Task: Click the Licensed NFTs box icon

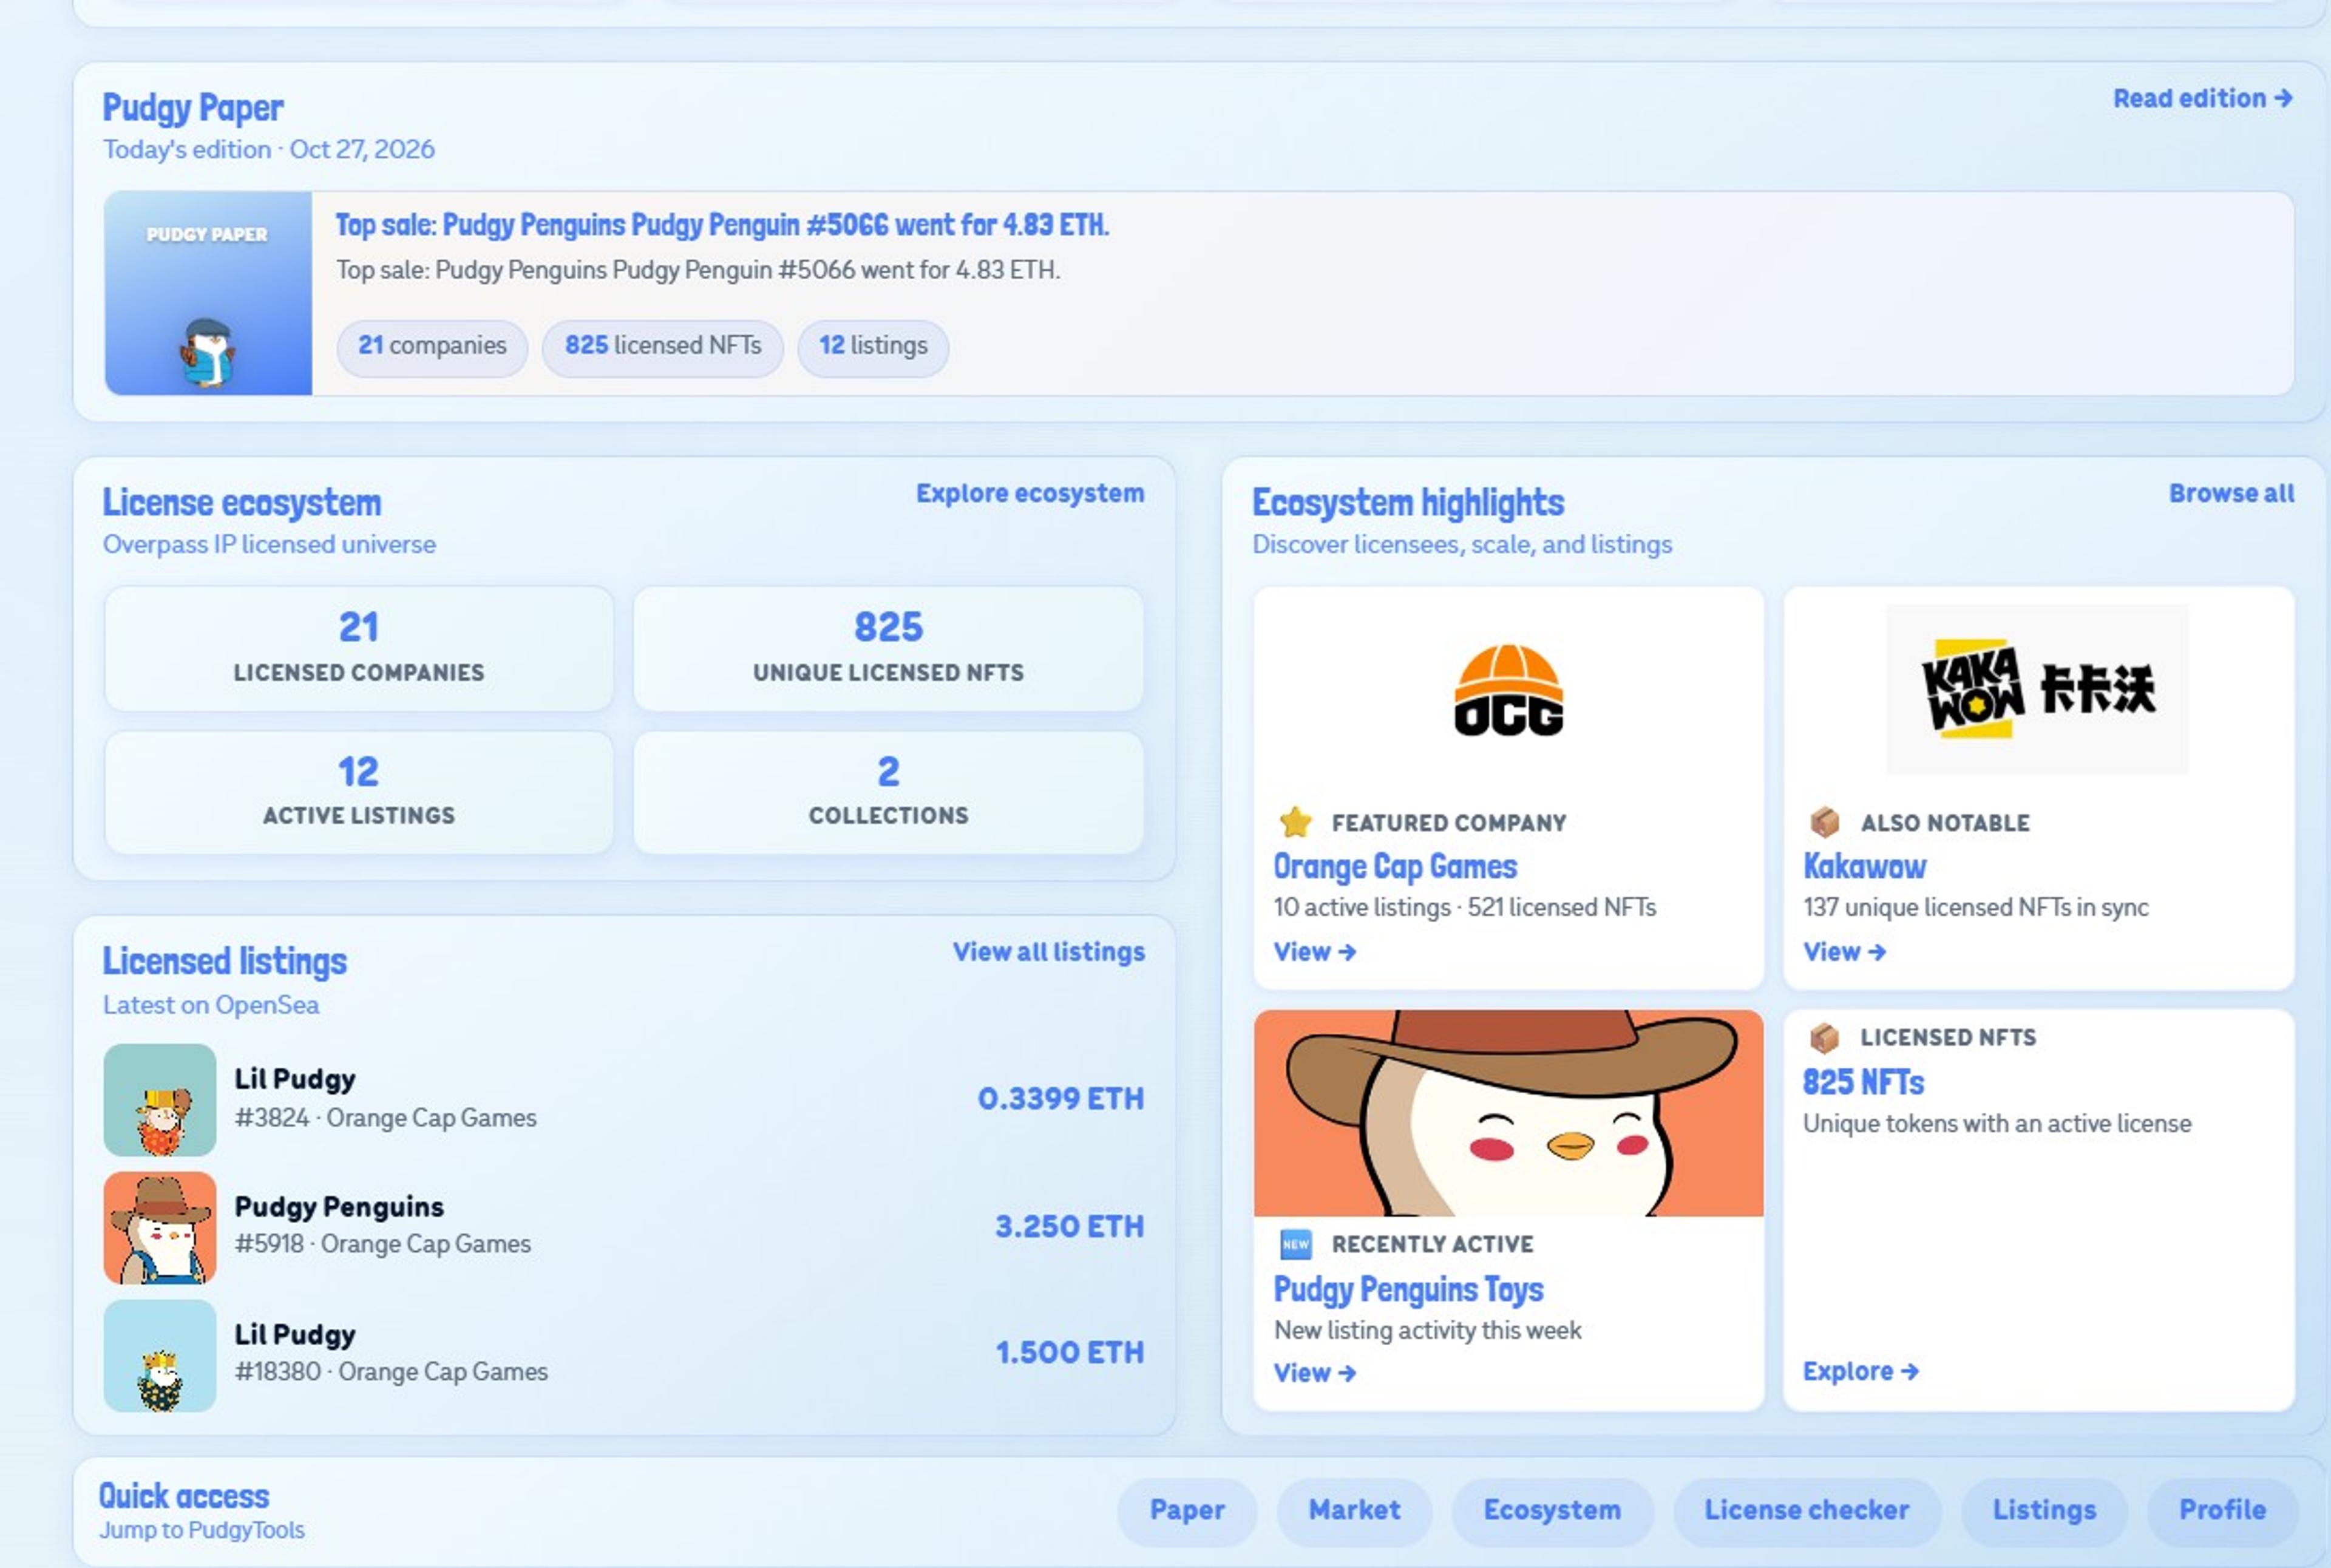Action: tap(1824, 1038)
